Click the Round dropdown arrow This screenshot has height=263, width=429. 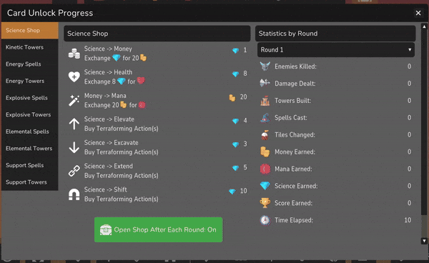[x=410, y=50]
